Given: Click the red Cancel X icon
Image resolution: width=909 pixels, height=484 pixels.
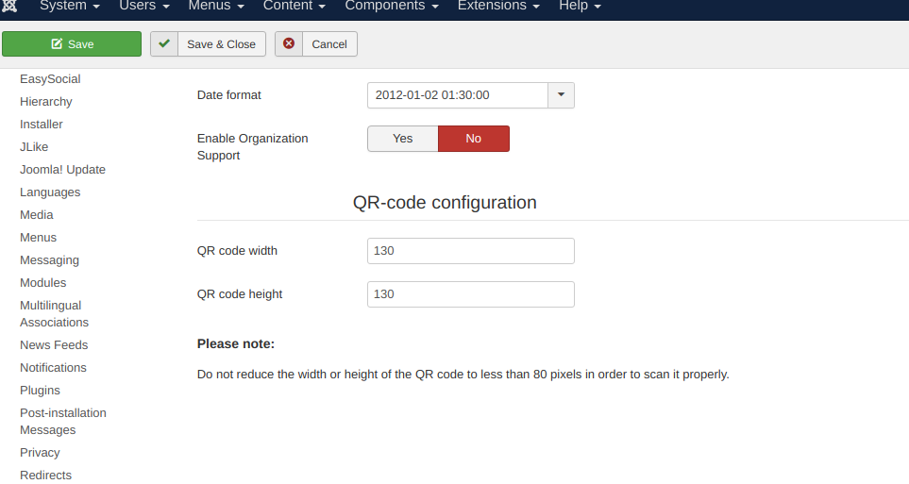Looking at the screenshot, I should click(289, 43).
